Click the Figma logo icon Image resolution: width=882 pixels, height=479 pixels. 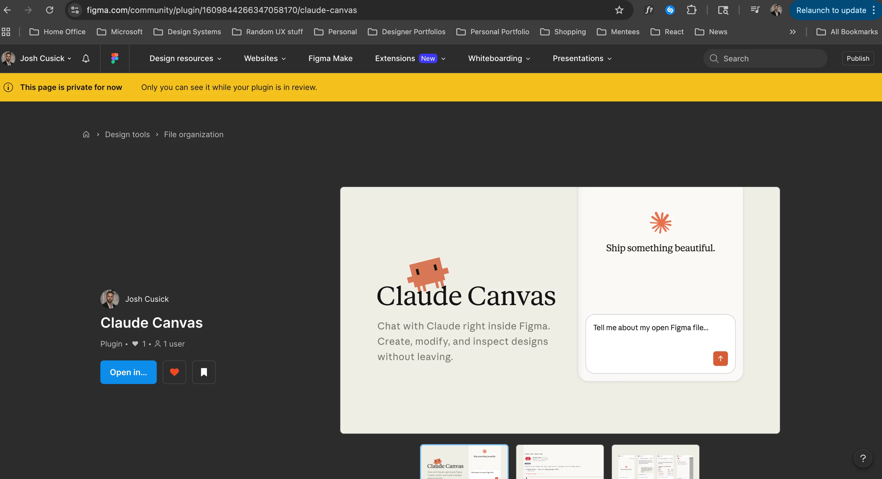pyautogui.click(x=115, y=58)
